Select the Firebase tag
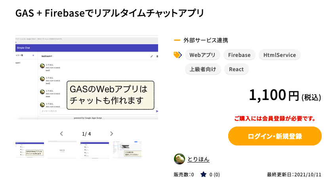 [239, 55]
